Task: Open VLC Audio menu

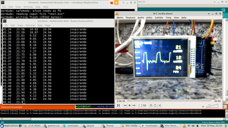Action: (x=141, y=18)
